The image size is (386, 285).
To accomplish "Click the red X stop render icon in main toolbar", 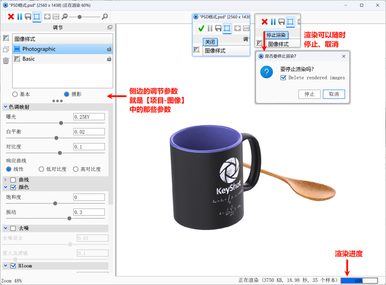I will click(11, 17).
